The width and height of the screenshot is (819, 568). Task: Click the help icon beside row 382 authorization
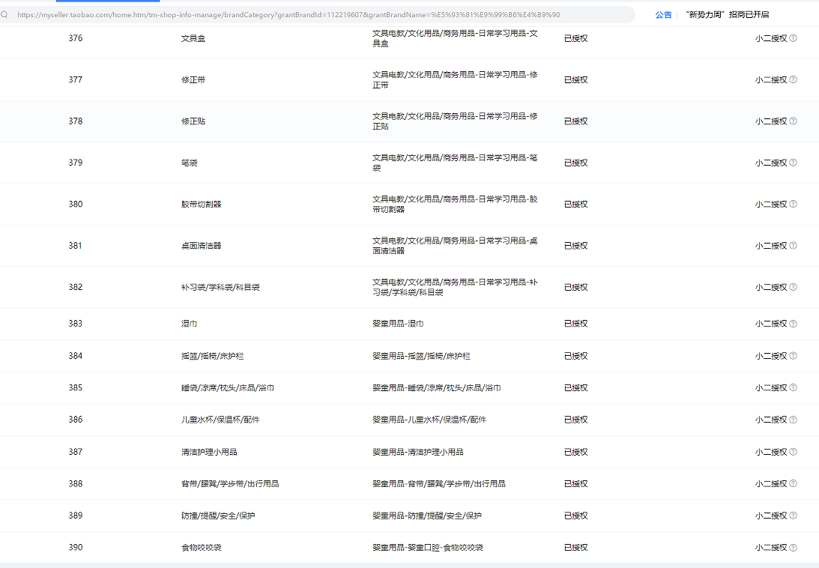(x=793, y=287)
